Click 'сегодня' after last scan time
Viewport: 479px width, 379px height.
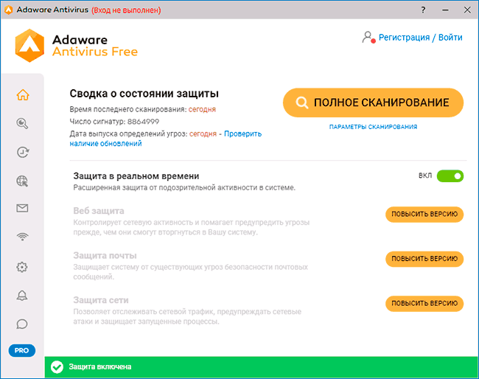(202, 109)
